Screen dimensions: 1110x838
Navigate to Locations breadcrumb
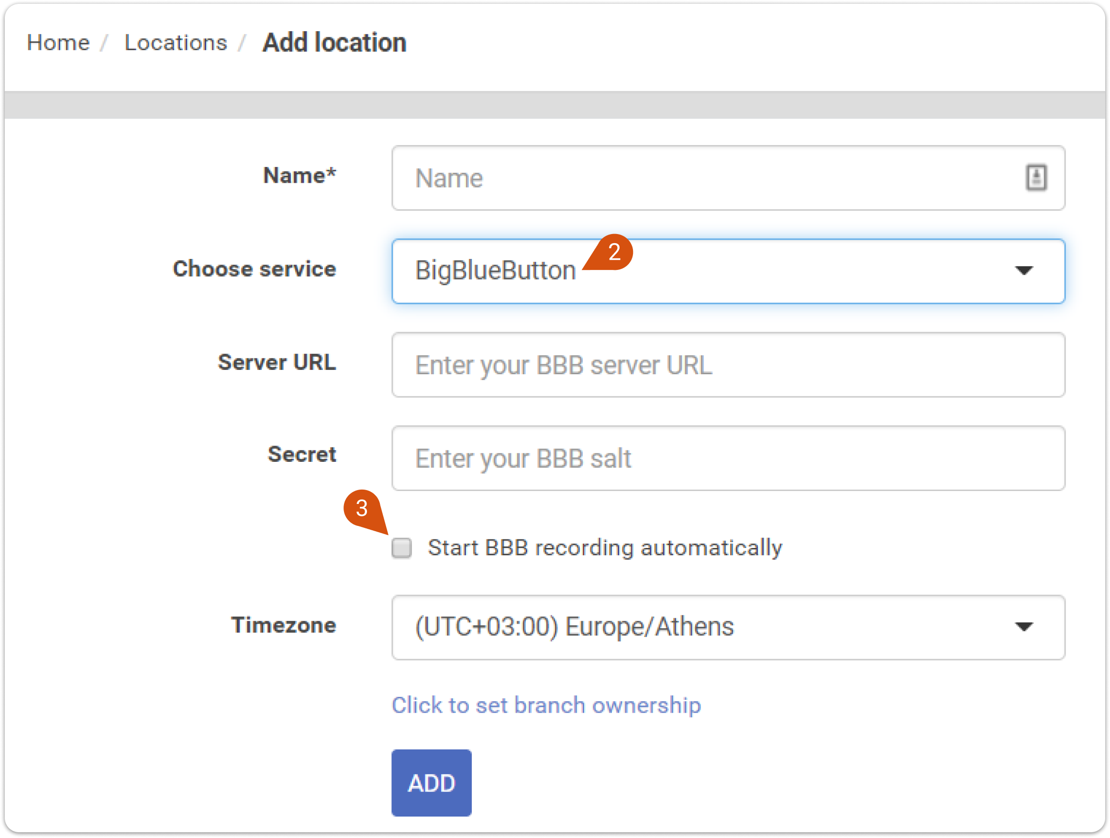pos(176,43)
